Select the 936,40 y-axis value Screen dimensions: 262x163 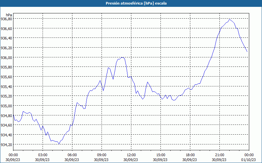click(x=6, y=38)
